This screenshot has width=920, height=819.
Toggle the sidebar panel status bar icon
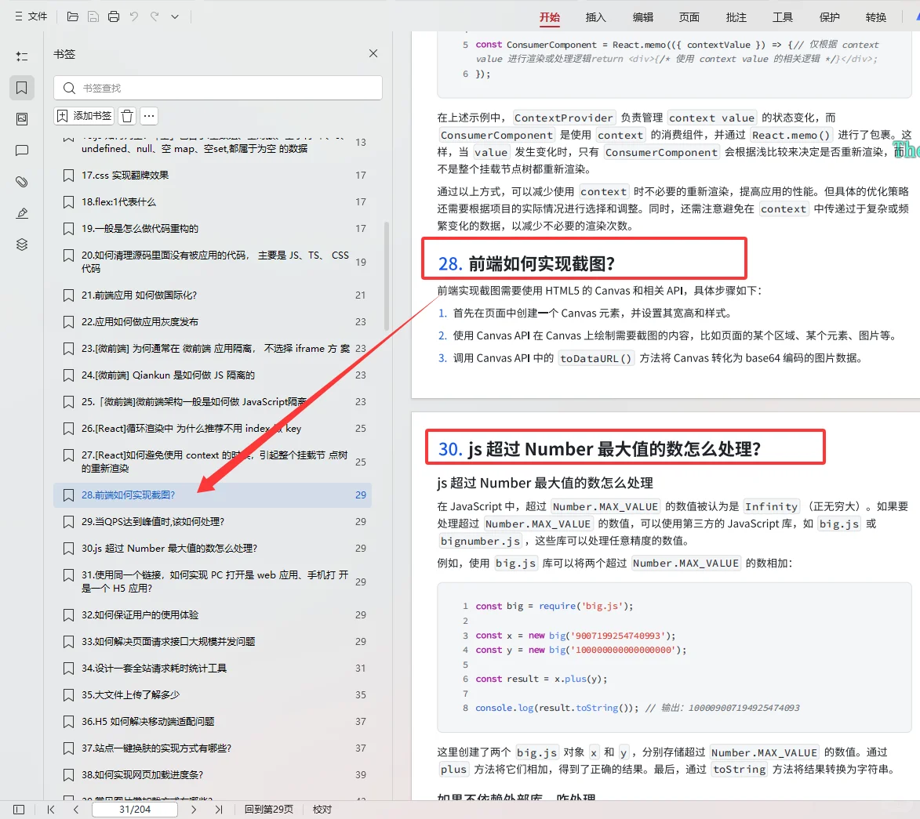coord(19,810)
